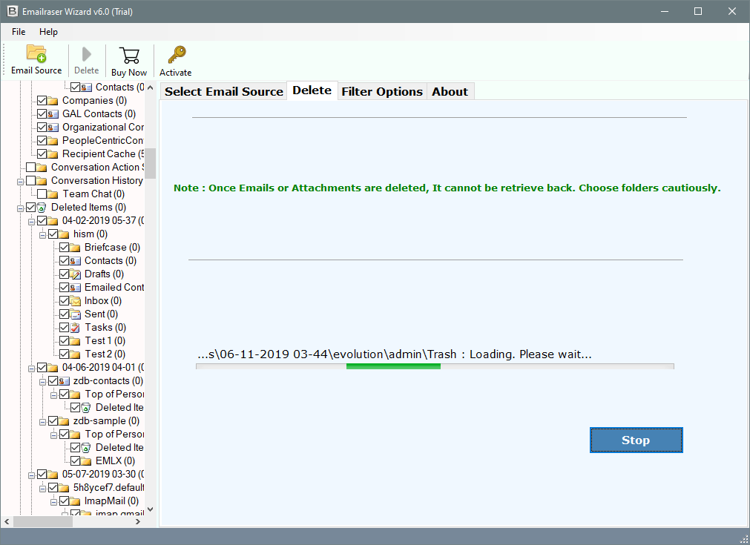Click the Conversation History folder icon
This screenshot has height=545, width=750.
tap(42, 181)
